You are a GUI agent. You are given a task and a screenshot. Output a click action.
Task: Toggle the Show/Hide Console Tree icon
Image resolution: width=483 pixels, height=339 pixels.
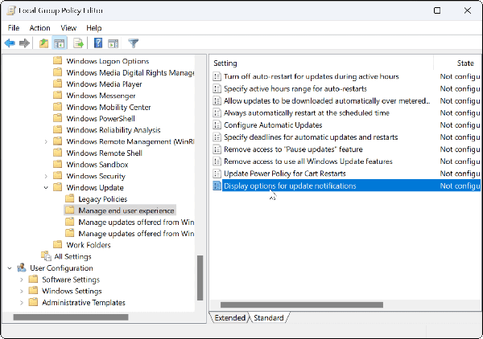point(60,43)
